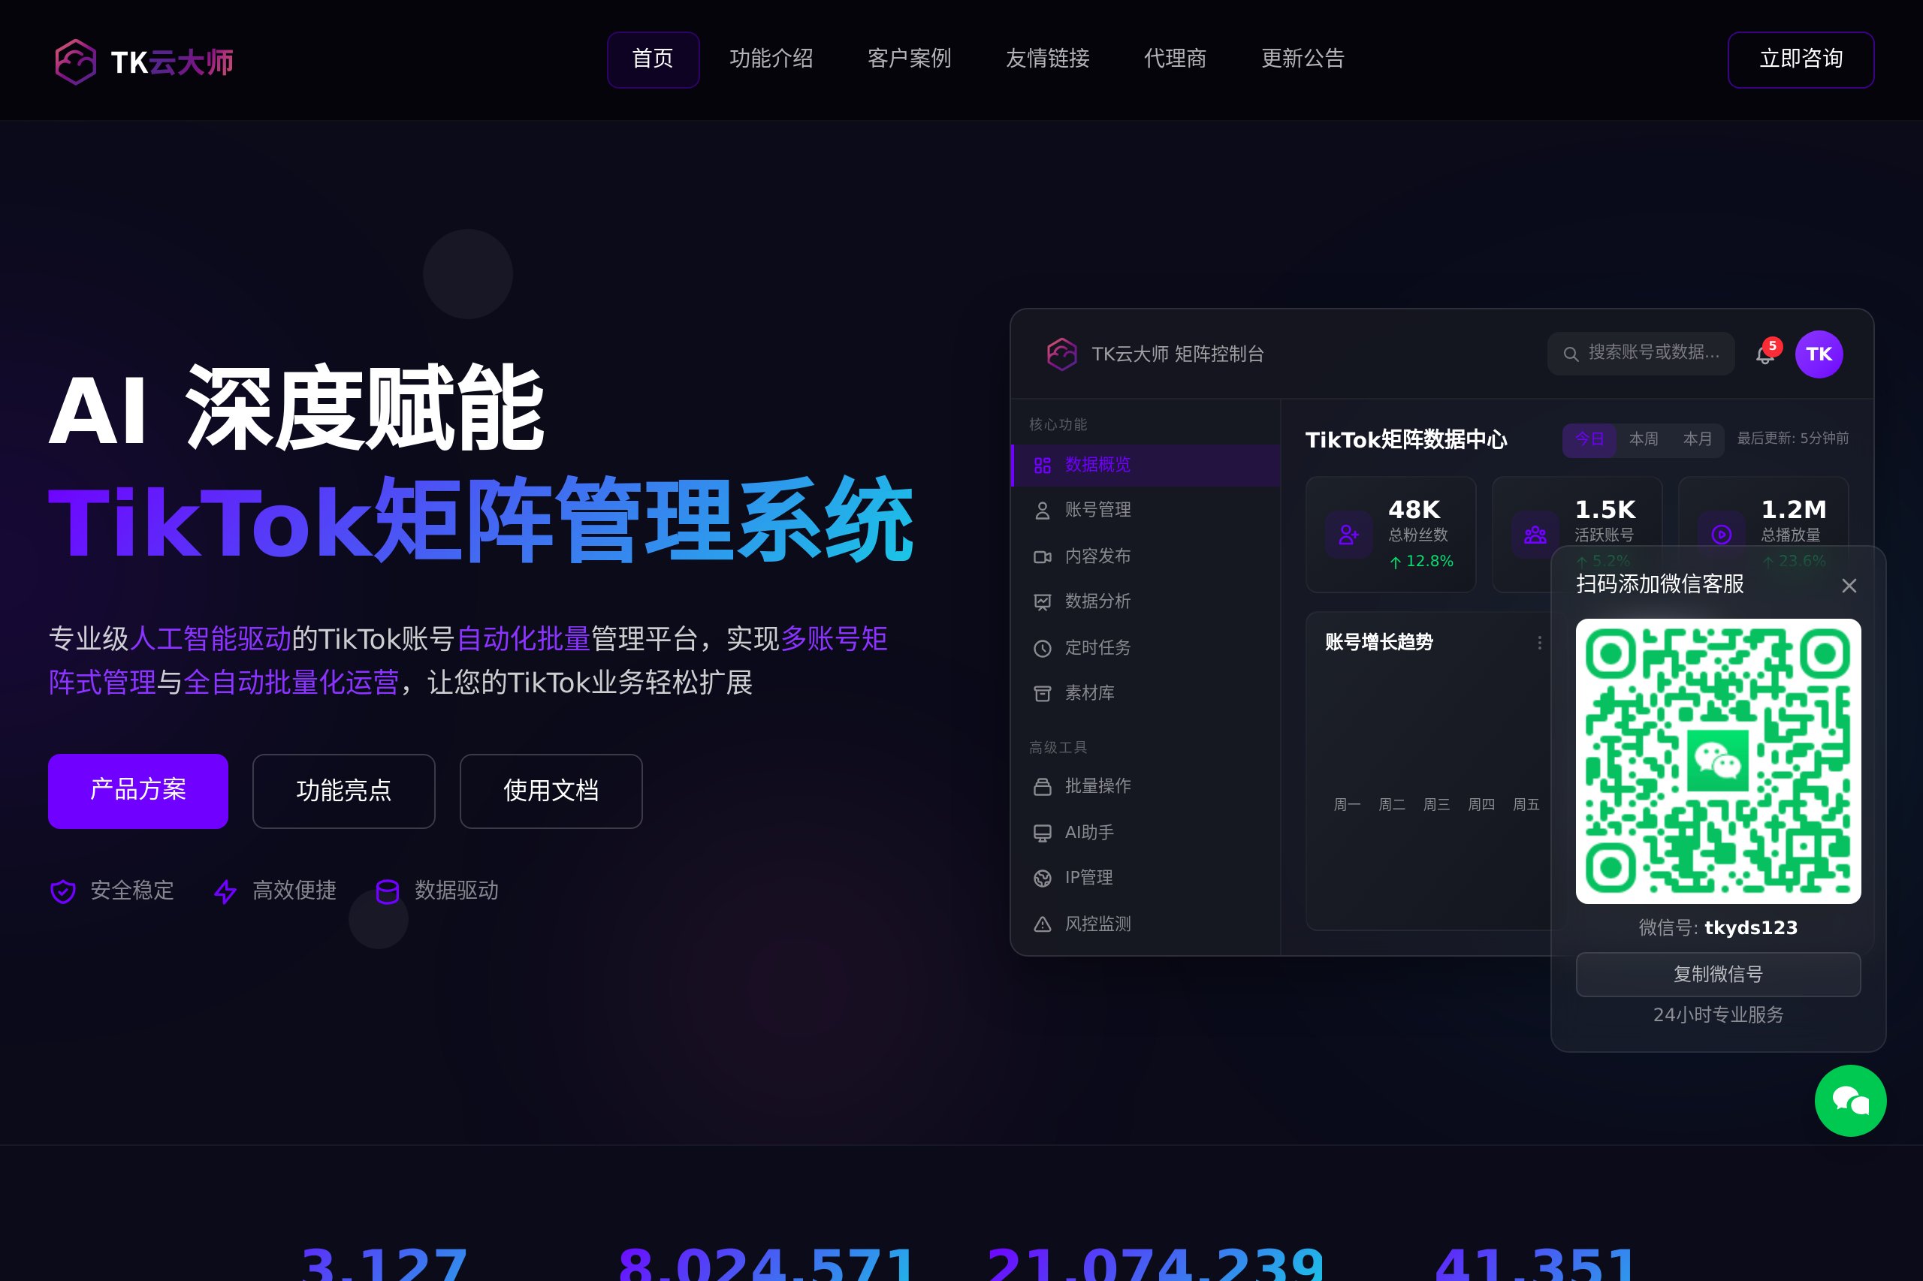1923x1281 pixels.
Task: Click the 使用文档 button
Action: (551, 791)
